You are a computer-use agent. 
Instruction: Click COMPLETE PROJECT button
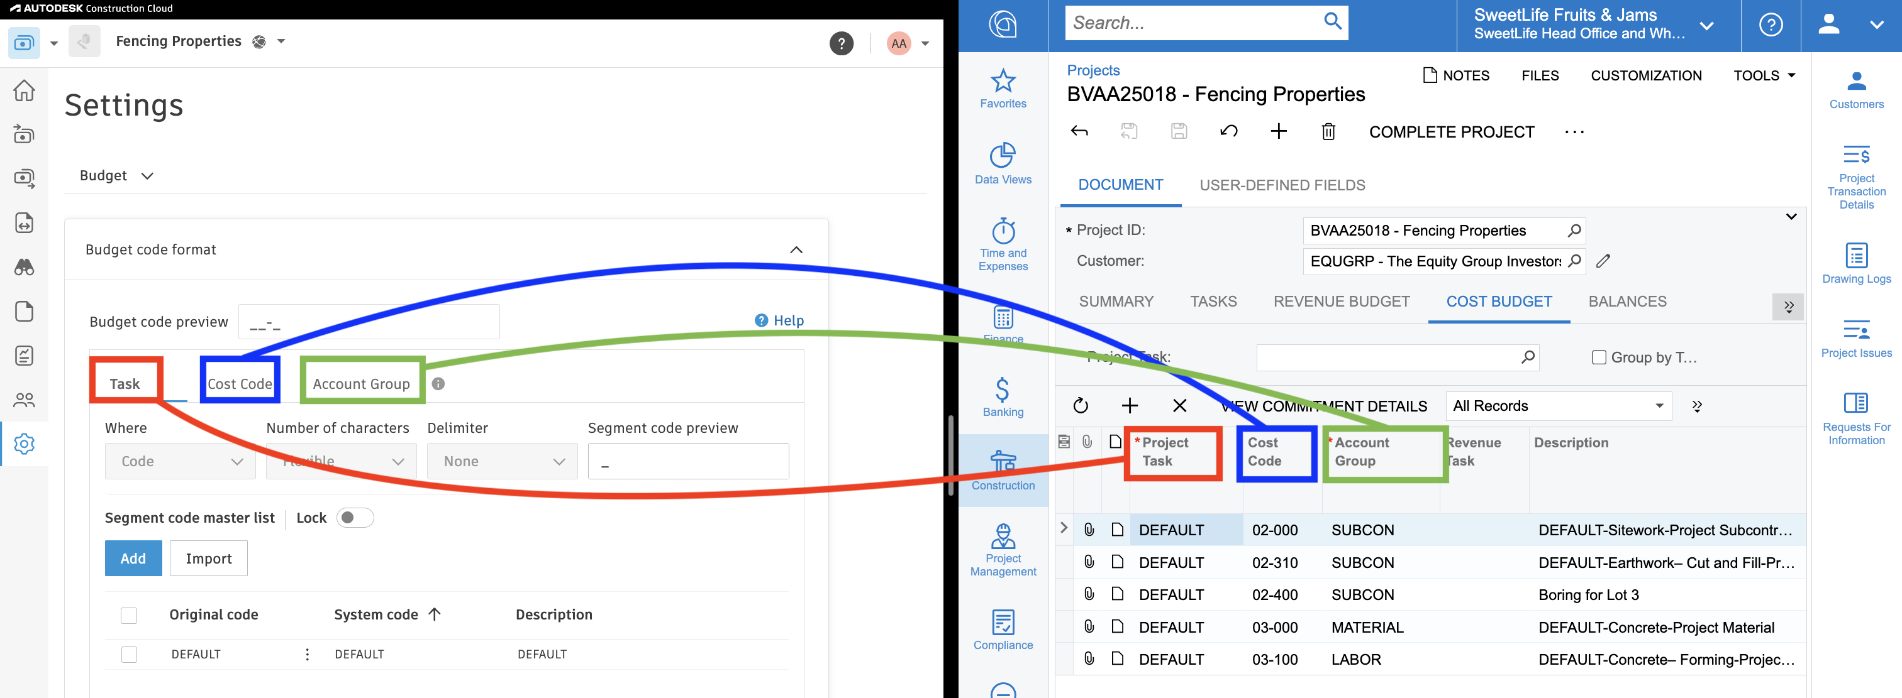coord(1451,132)
